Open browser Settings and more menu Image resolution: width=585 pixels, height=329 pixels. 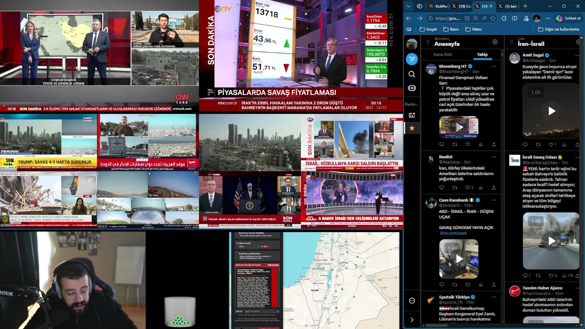pos(548,18)
